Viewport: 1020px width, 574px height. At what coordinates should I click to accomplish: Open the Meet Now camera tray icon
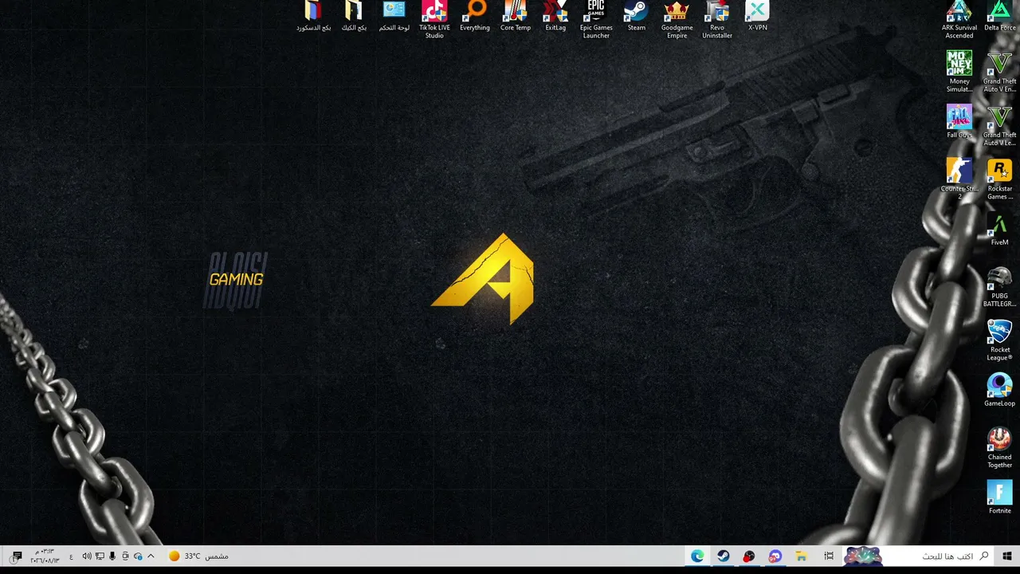125,556
